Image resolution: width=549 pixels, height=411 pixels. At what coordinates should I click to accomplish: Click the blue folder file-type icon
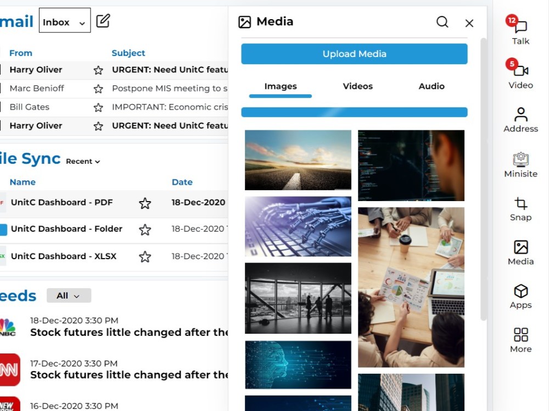coord(3,230)
